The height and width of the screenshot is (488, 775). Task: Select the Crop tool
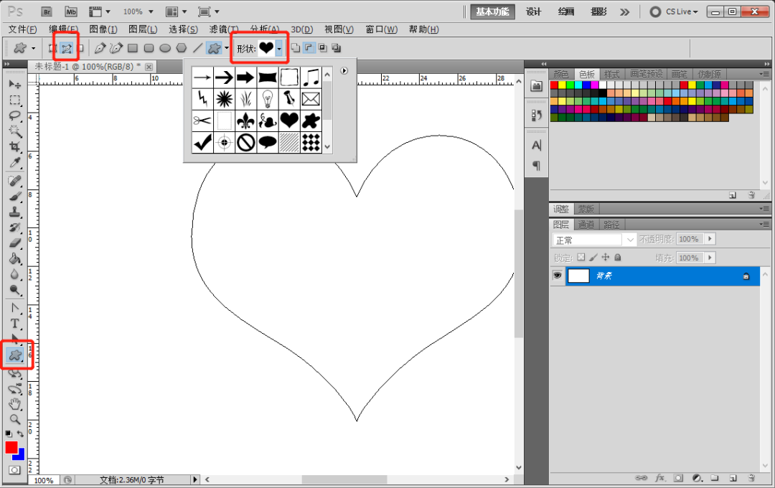(15, 146)
